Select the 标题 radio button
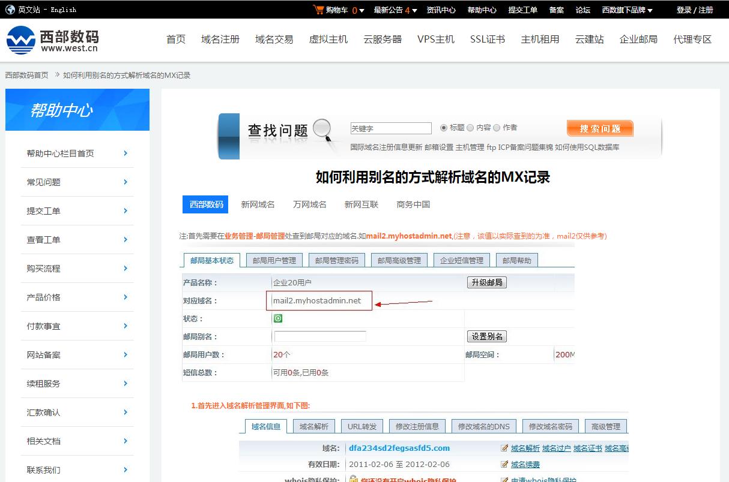This screenshot has height=482, width=729. [443, 127]
